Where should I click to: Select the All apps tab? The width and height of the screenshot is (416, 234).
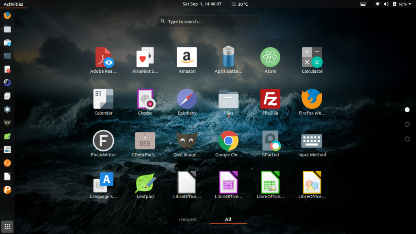tap(228, 219)
